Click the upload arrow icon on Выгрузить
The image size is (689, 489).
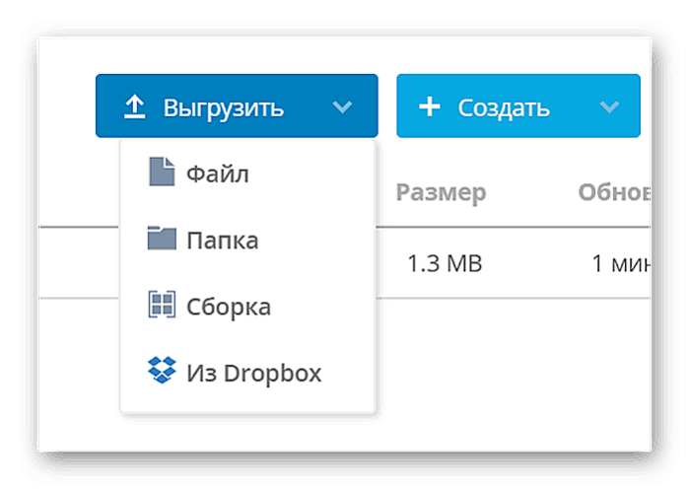(x=134, y=106)
